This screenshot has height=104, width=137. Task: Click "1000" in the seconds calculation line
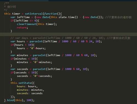68,69
